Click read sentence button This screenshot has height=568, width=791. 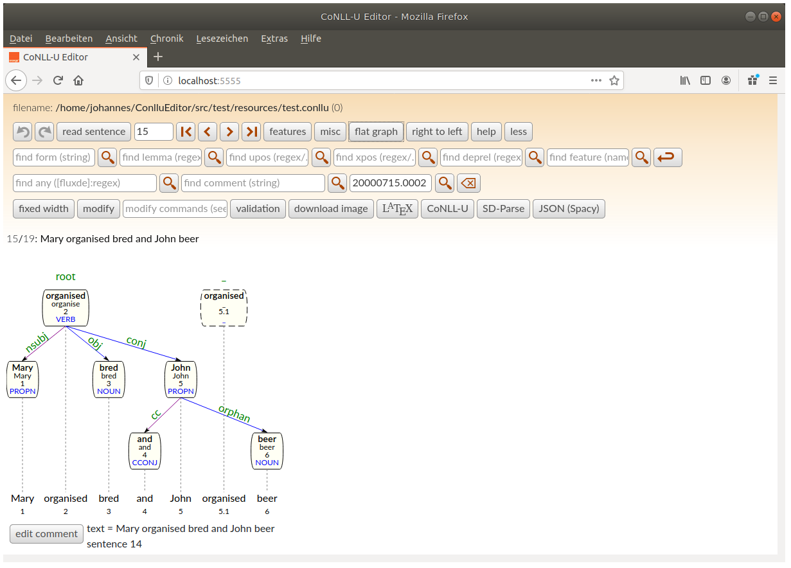94,132
